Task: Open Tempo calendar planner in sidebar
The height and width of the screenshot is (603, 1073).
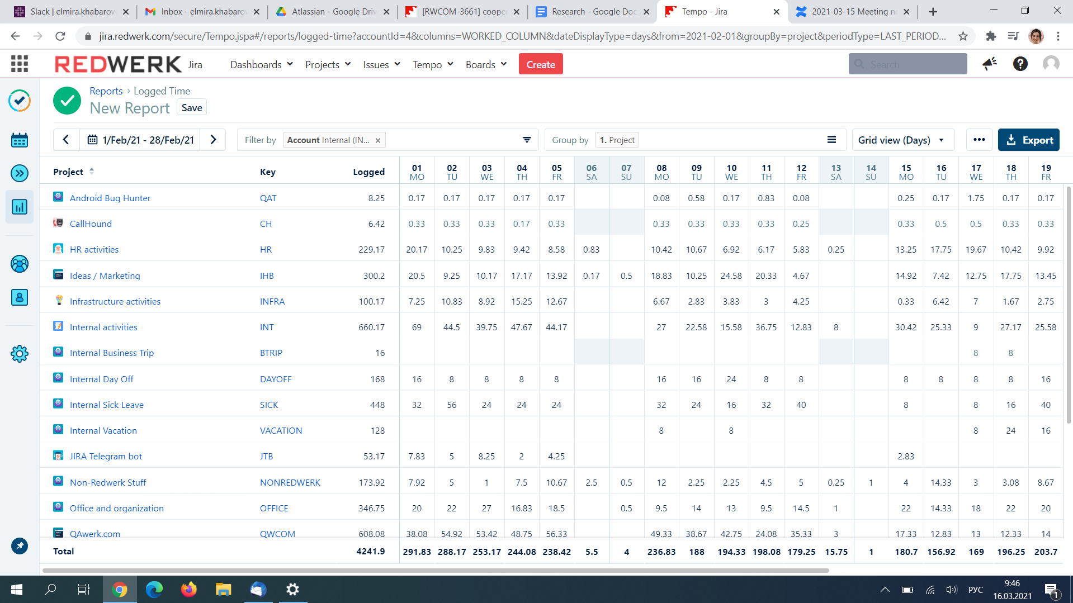Action: tap(20, 140)
